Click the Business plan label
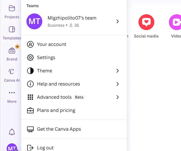Viewport: 181px width, 151px height. pos(56,25)
